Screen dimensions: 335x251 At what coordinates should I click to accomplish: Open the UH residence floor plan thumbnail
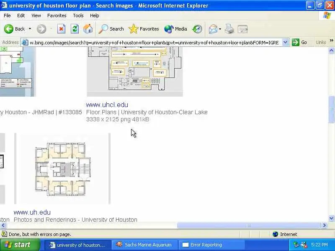pos(62,169)
